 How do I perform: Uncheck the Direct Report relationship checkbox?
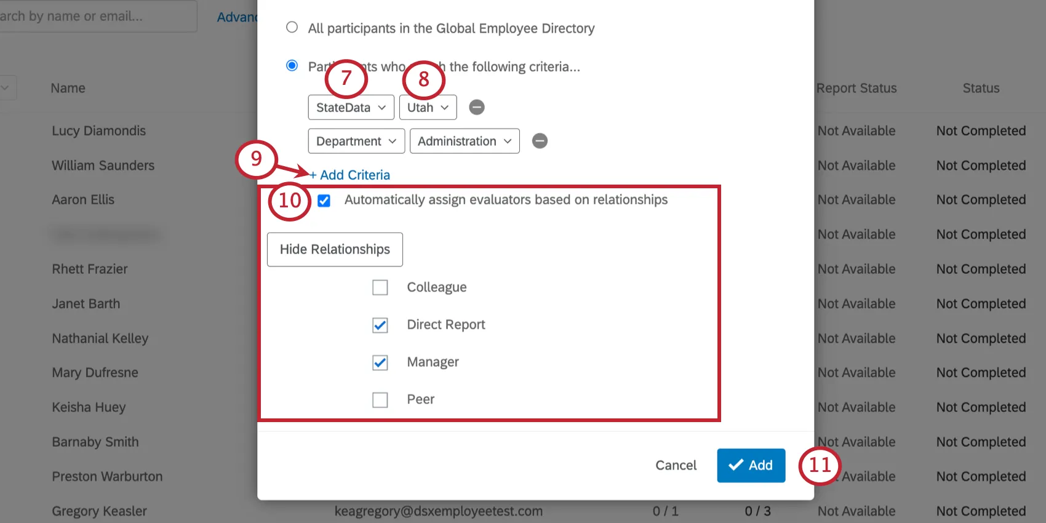click(380, 325)
